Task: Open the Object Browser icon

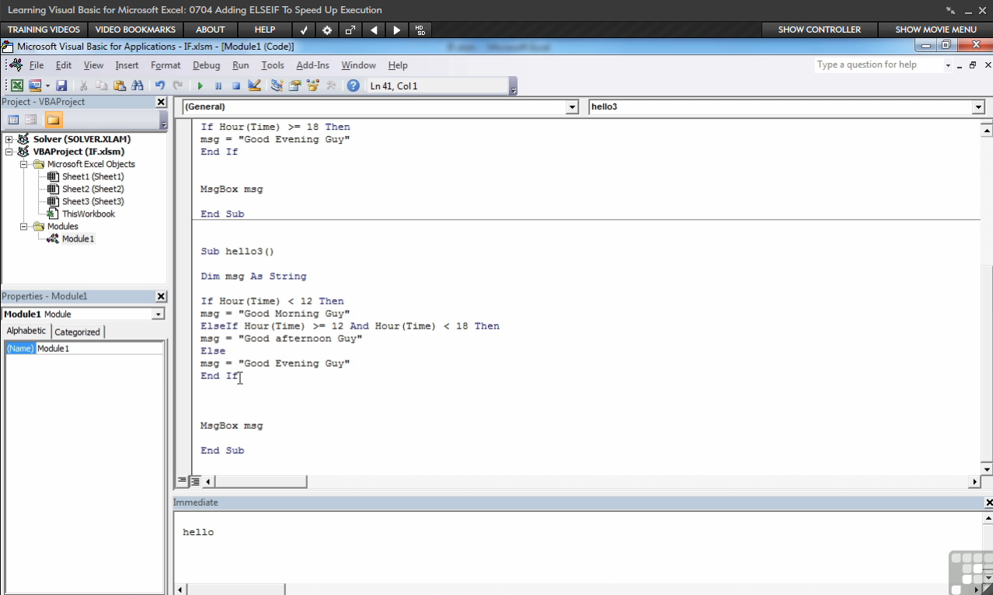Action: click(x=313, y=86)
